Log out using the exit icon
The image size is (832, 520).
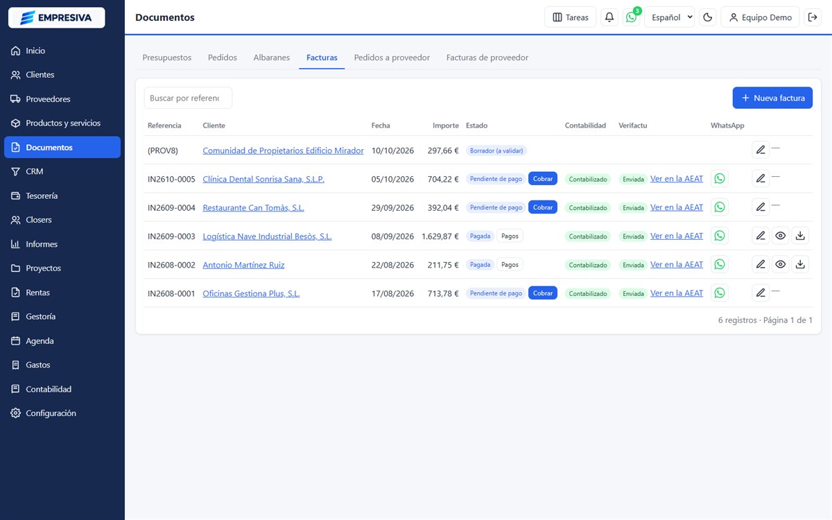(x=813, y=17)
